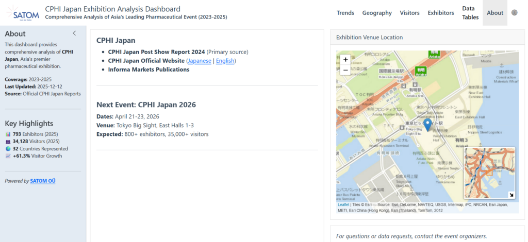Click the blue venue location marker

pyautogui.click(x=427, y=124)
